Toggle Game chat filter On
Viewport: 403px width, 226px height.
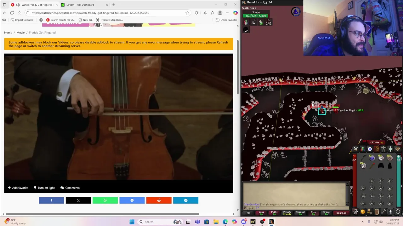(261, 213)
